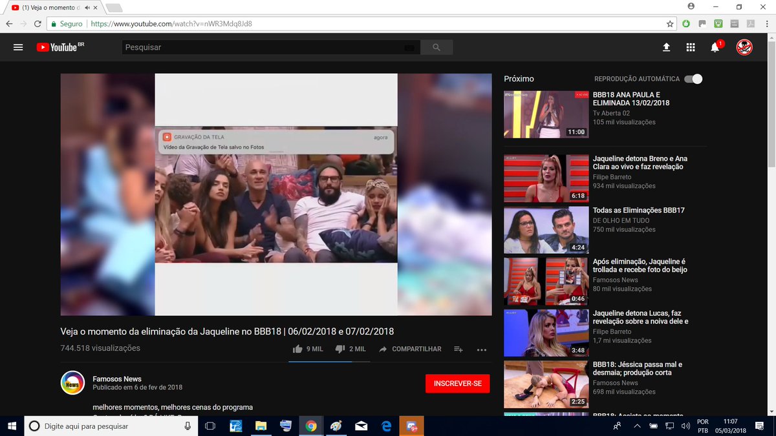Click the YouTube search magnifier button
The width and height of the screenshot is (776, 436).
[x=436, y=47]
